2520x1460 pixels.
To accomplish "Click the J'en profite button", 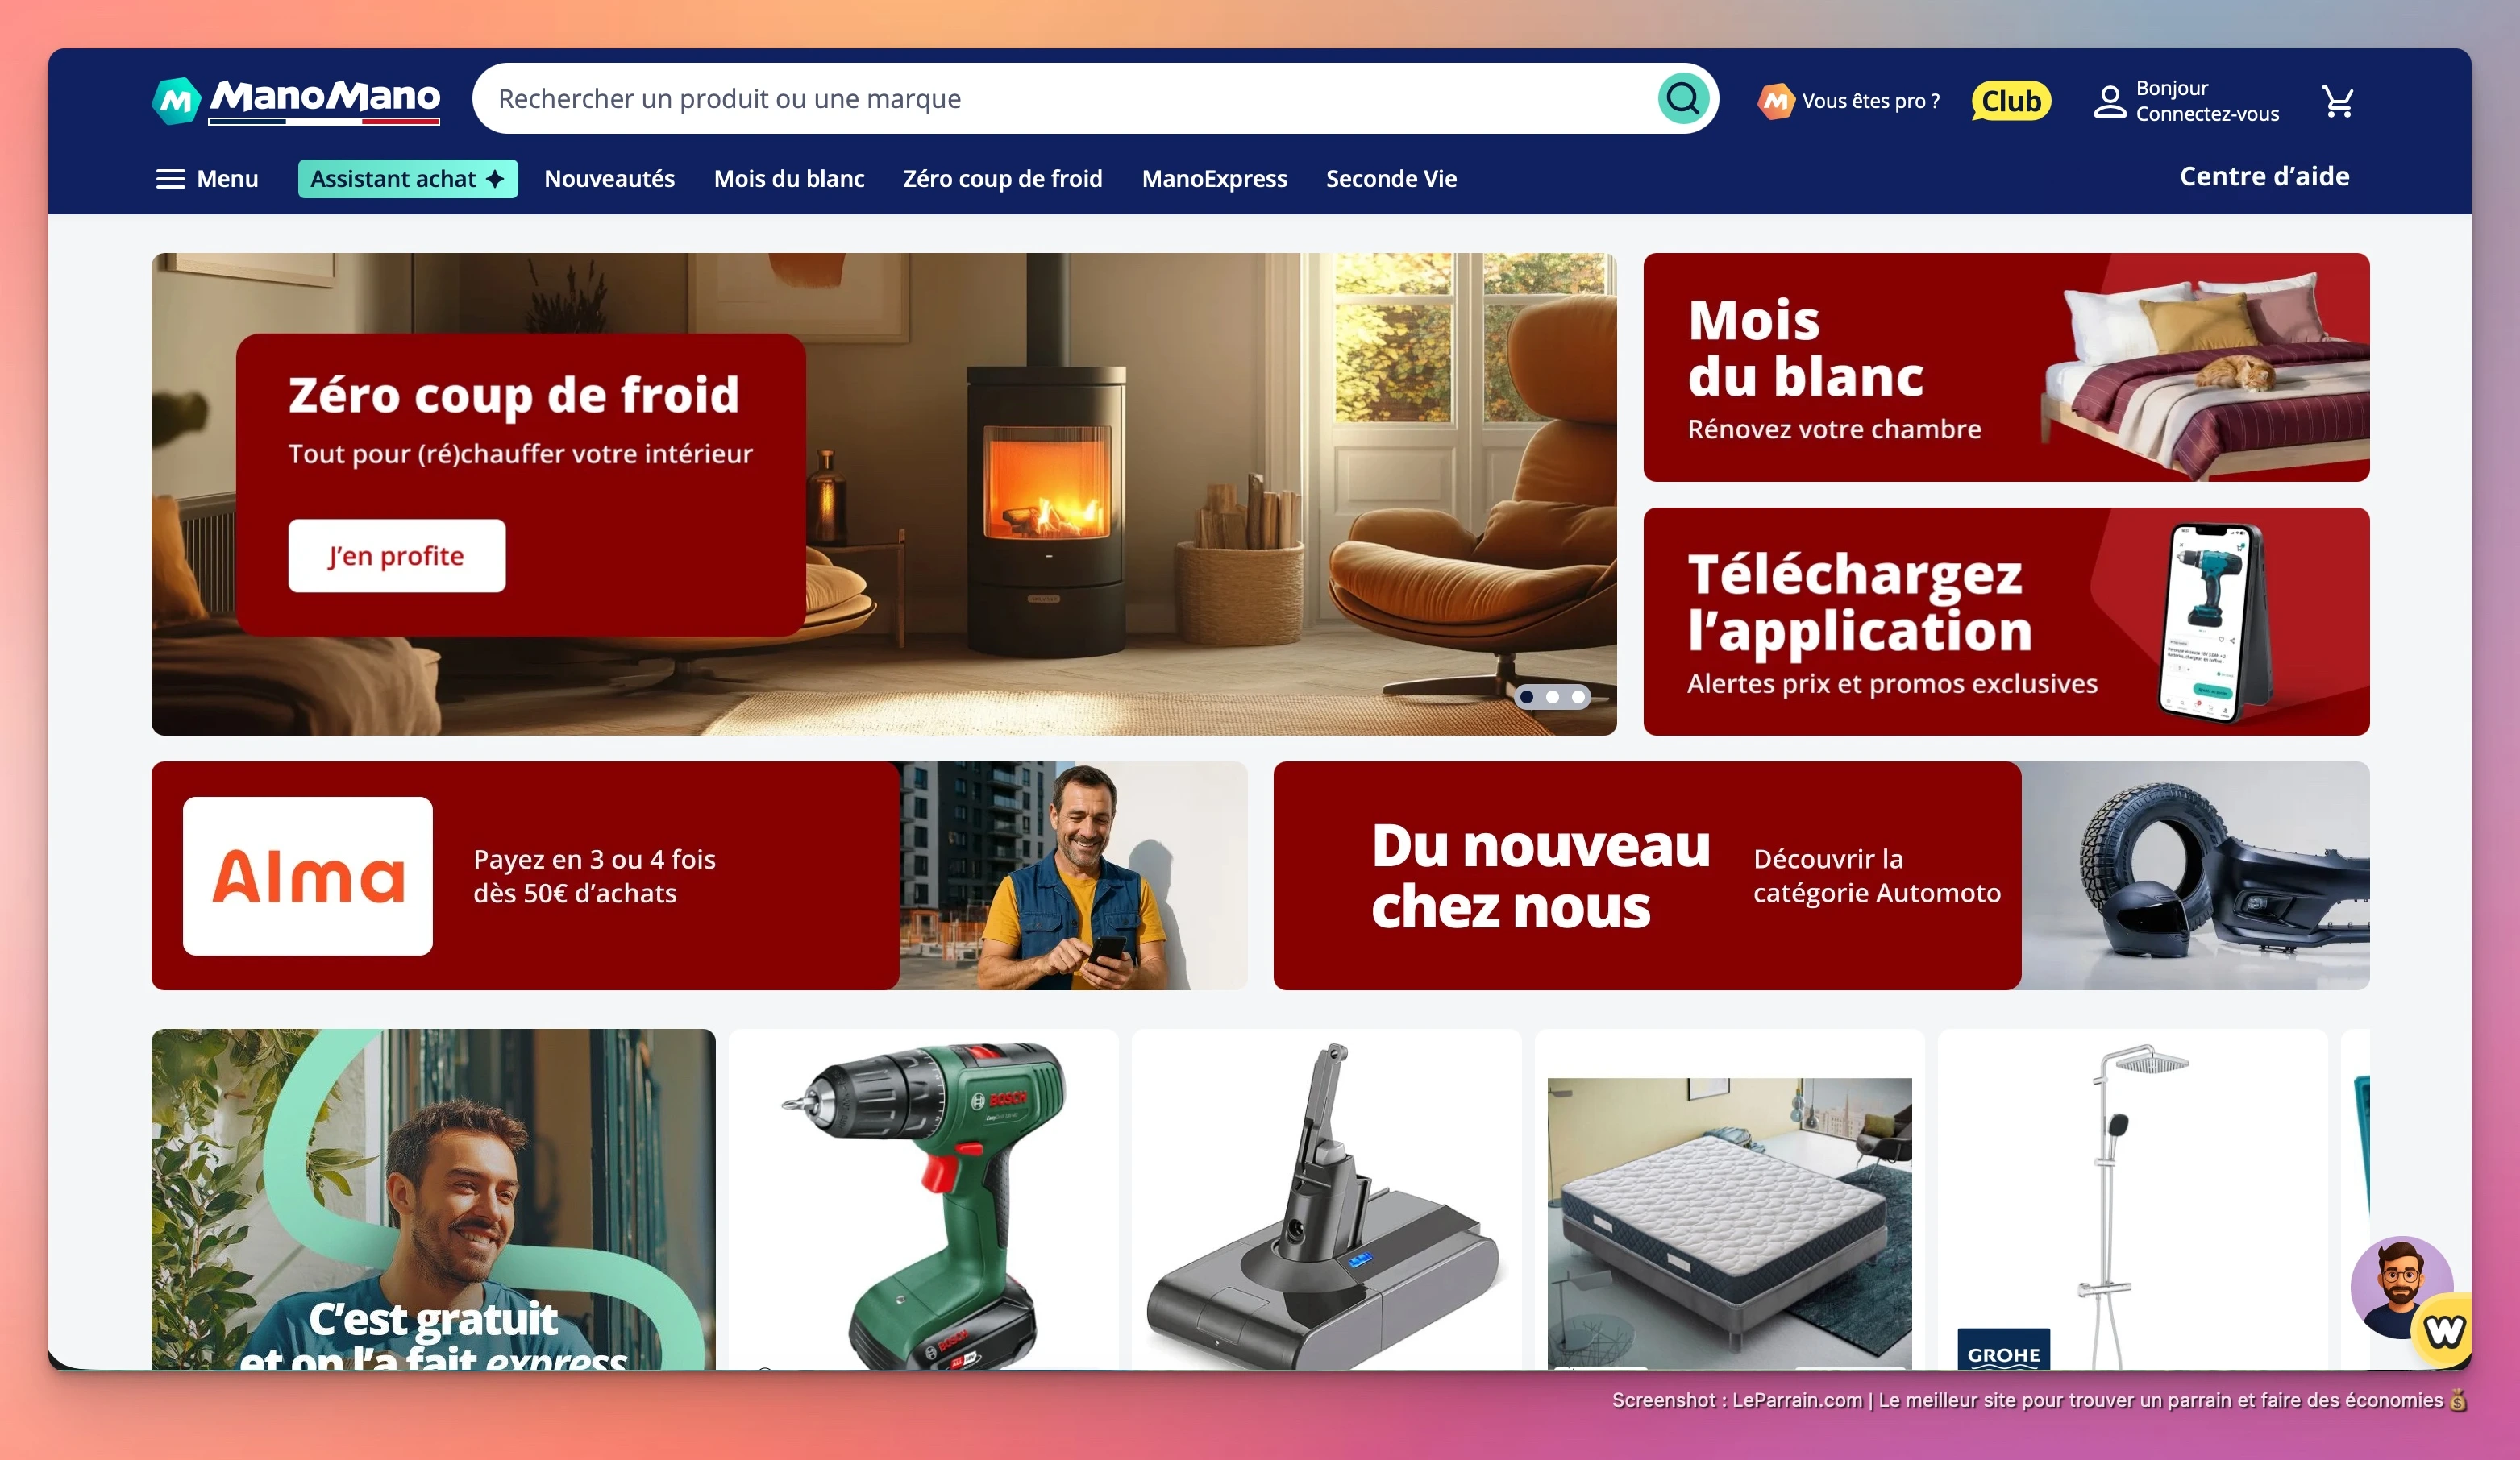I will tap(397, 556).
